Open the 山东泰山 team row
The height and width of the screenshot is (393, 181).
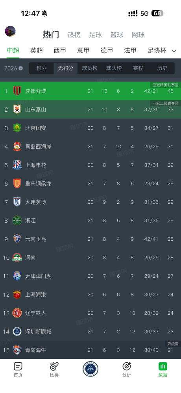[x=90, y=109]
